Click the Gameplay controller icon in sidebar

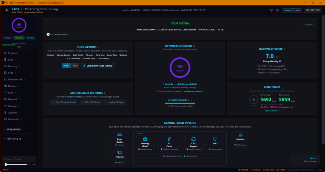(5, 119)
